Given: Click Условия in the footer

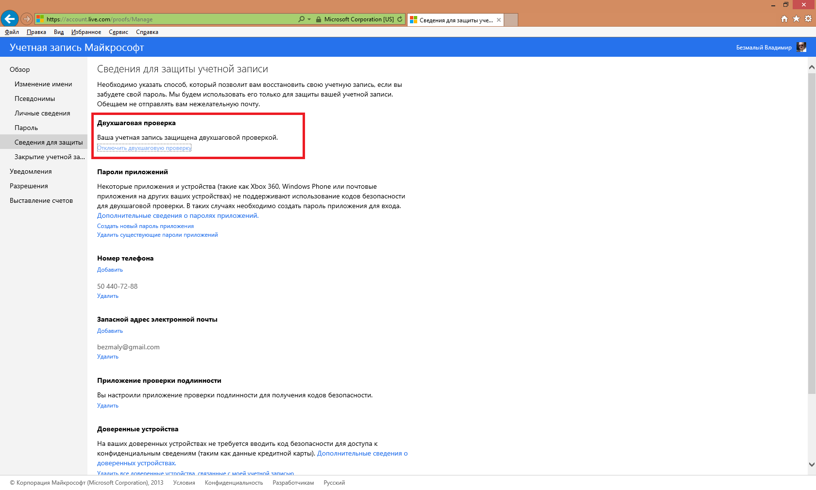Looking at the screenshot, I should tap(184, 483).
